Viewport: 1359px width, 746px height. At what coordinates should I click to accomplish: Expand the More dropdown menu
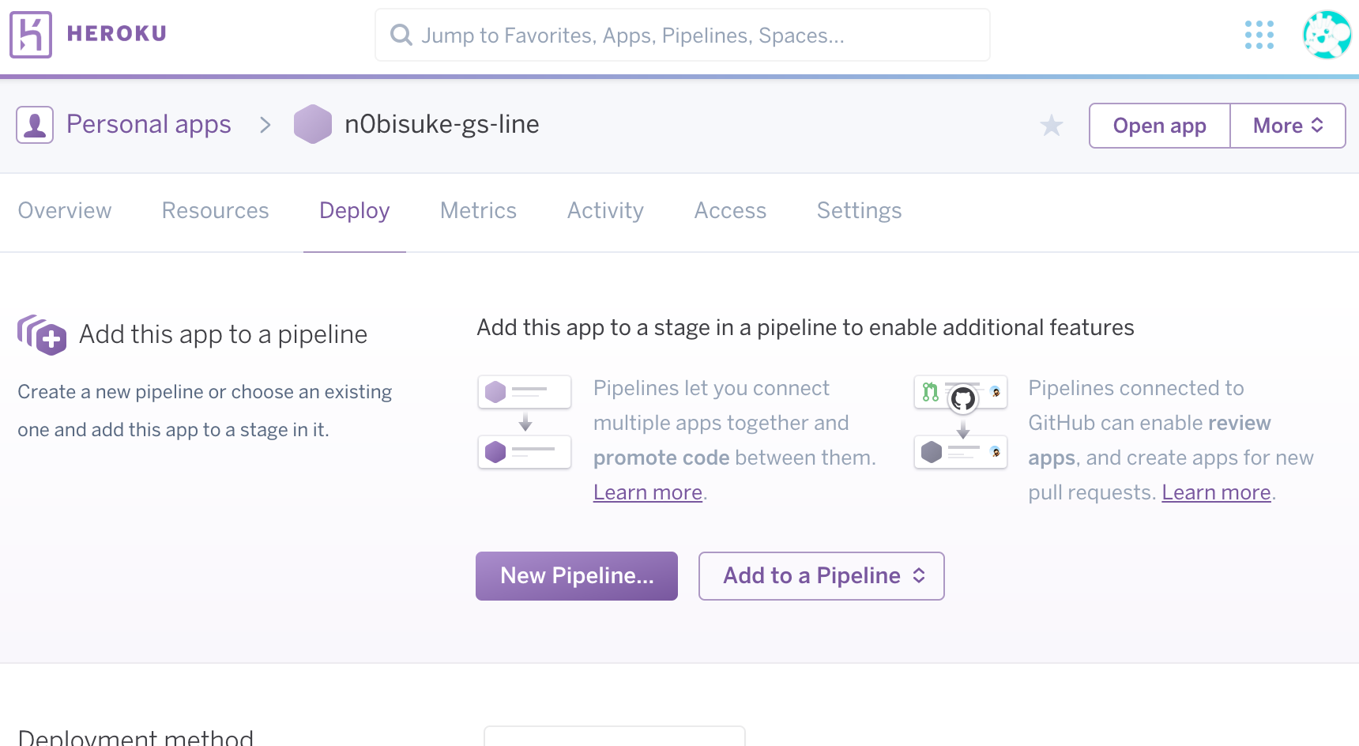pos(1288,126)
